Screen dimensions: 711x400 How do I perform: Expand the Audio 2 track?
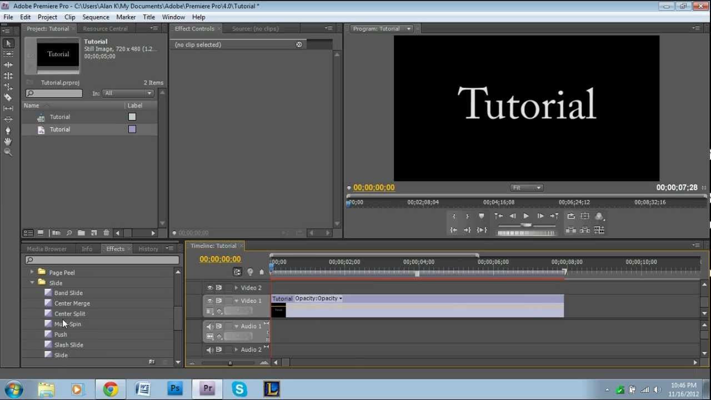pos(237,349)
